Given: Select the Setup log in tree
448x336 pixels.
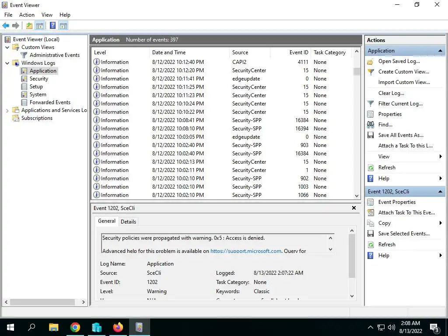Looking at the screenshot, I should tap(36, 87).
